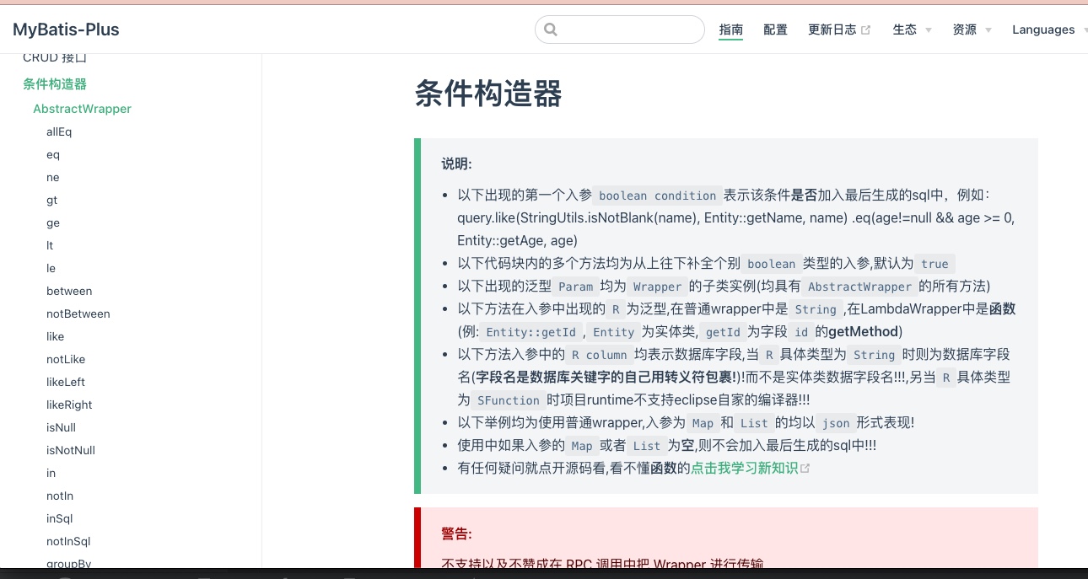This screenshot has width=1088, height=579.
Task: Expand the 资源 dropdown
Action: tap(964, 29)
